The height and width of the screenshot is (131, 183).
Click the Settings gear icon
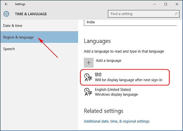point(6,14)
